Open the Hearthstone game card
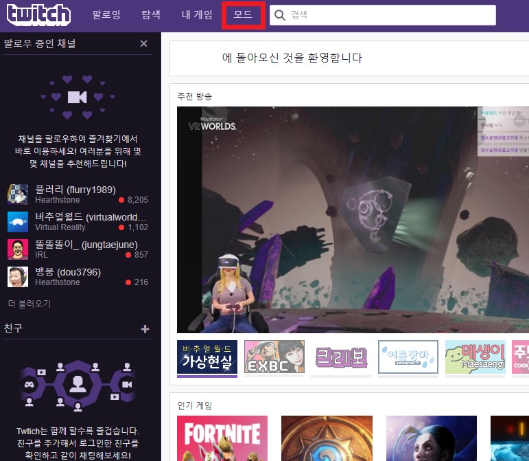The image size is (529, 461). pyautogui.click(x=327, y=438)
